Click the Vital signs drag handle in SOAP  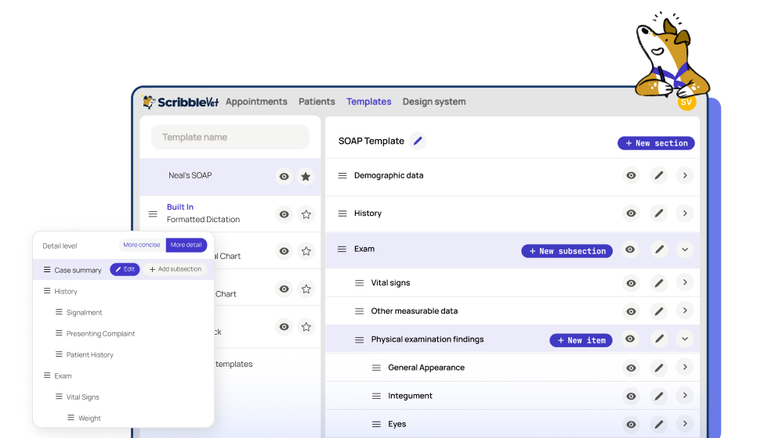[x=359, y=283]
